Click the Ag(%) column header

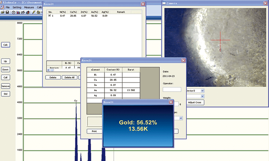coord(105,12)
